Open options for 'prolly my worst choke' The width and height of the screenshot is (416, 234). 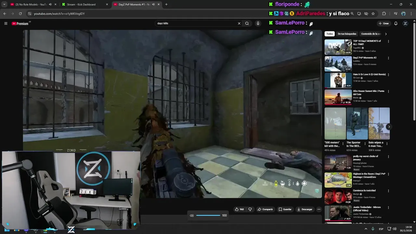[x=388, y=156]
